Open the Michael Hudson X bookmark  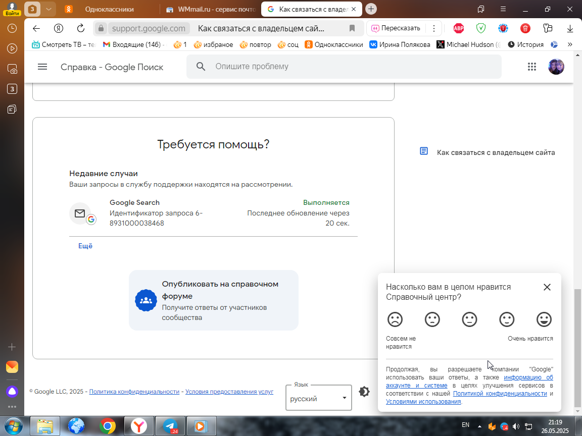tap(468, 44)
